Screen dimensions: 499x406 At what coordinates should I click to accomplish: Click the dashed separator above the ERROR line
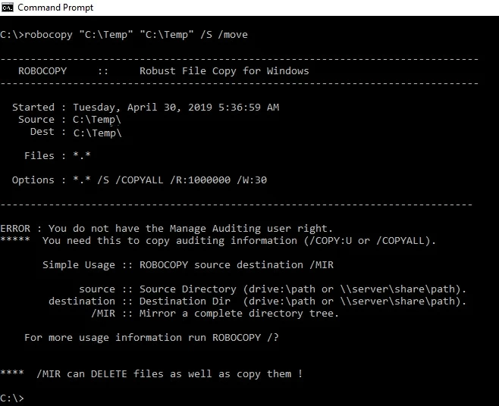tap(237, 205)
